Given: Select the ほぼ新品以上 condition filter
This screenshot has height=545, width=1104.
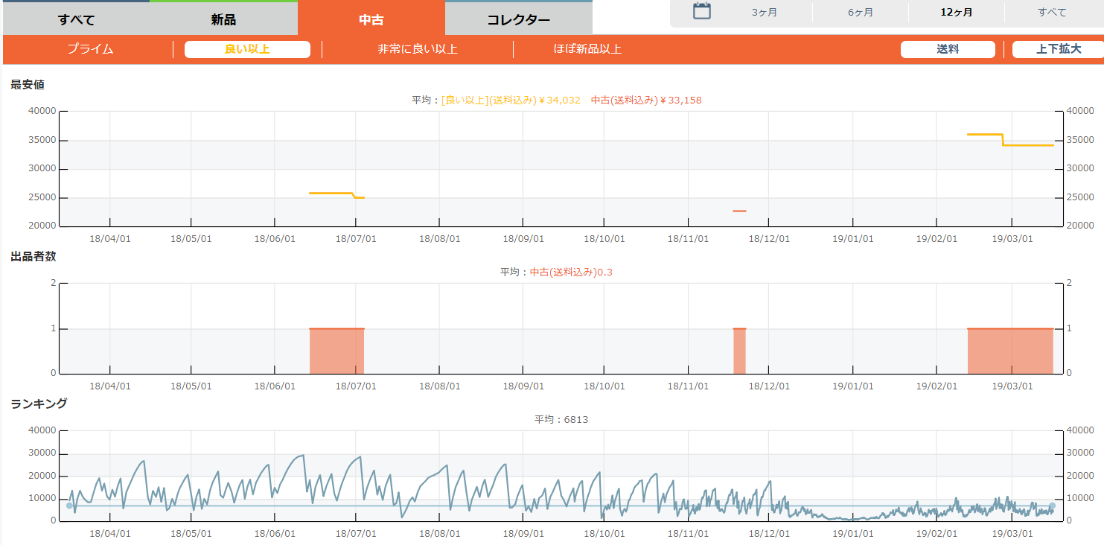Looking at the screenshot, I should pyautogui.click(x=587, y=49).
